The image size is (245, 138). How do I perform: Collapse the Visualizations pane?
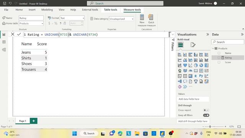207,34
